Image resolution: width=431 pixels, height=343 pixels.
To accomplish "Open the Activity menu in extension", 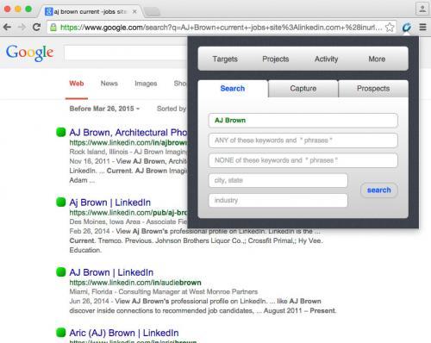I will [x=326, y=59].
